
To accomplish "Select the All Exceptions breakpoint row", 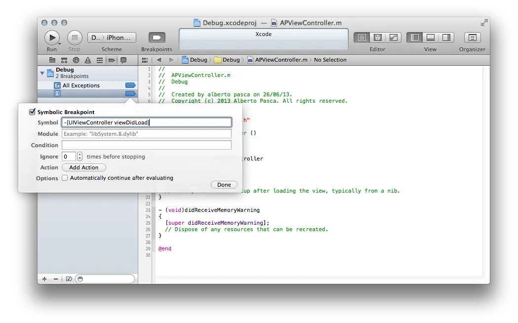I will tap(87, 85).
